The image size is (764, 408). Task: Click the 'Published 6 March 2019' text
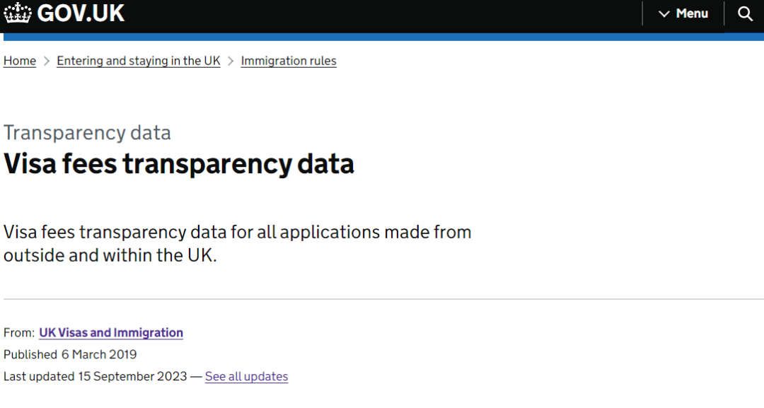[70, 354]
